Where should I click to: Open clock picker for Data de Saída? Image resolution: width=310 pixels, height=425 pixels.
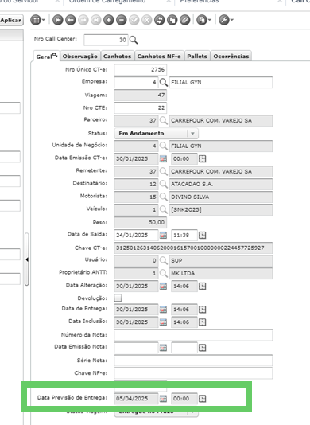[x=202, y=235]
